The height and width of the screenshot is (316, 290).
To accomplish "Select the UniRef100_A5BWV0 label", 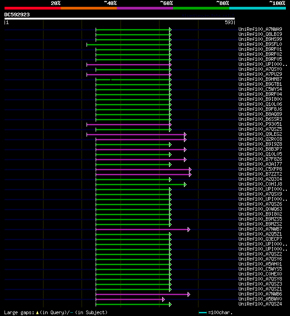I will pos(260,299).
